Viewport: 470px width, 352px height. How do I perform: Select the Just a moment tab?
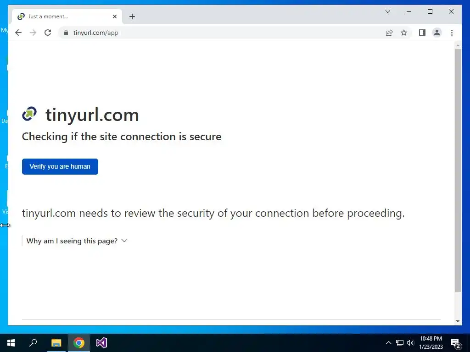pos(67,16)
